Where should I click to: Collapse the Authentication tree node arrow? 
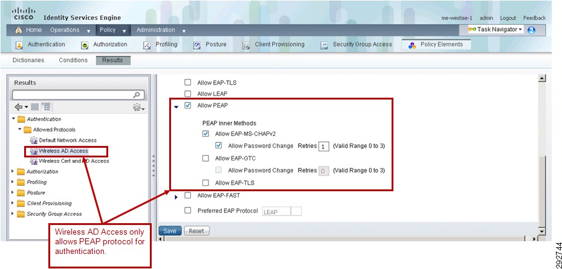click(14, 118)
